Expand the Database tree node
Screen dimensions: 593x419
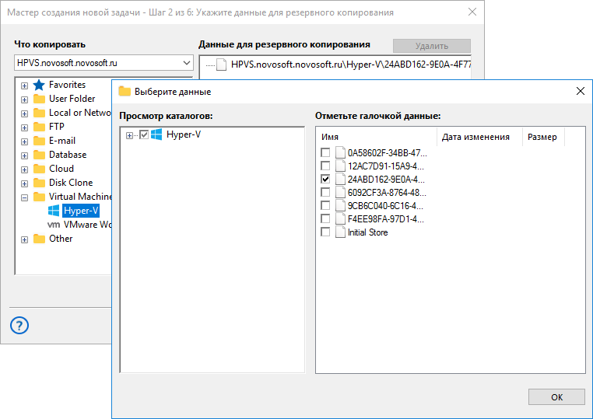click(x=25, y=155)
